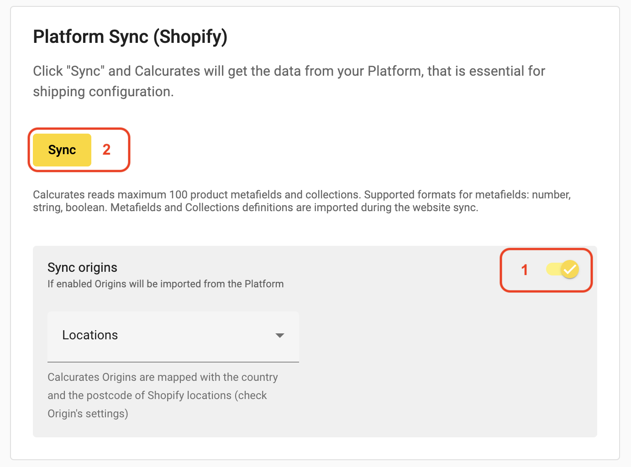The height and width of the screenshot is (467, 631).
Task: Disable the Sync origins toggle switch
Action: [563, 270]
